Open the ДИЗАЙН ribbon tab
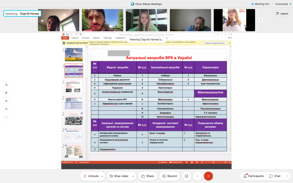This screenshot has height=183, width=293. click(96, 38)
